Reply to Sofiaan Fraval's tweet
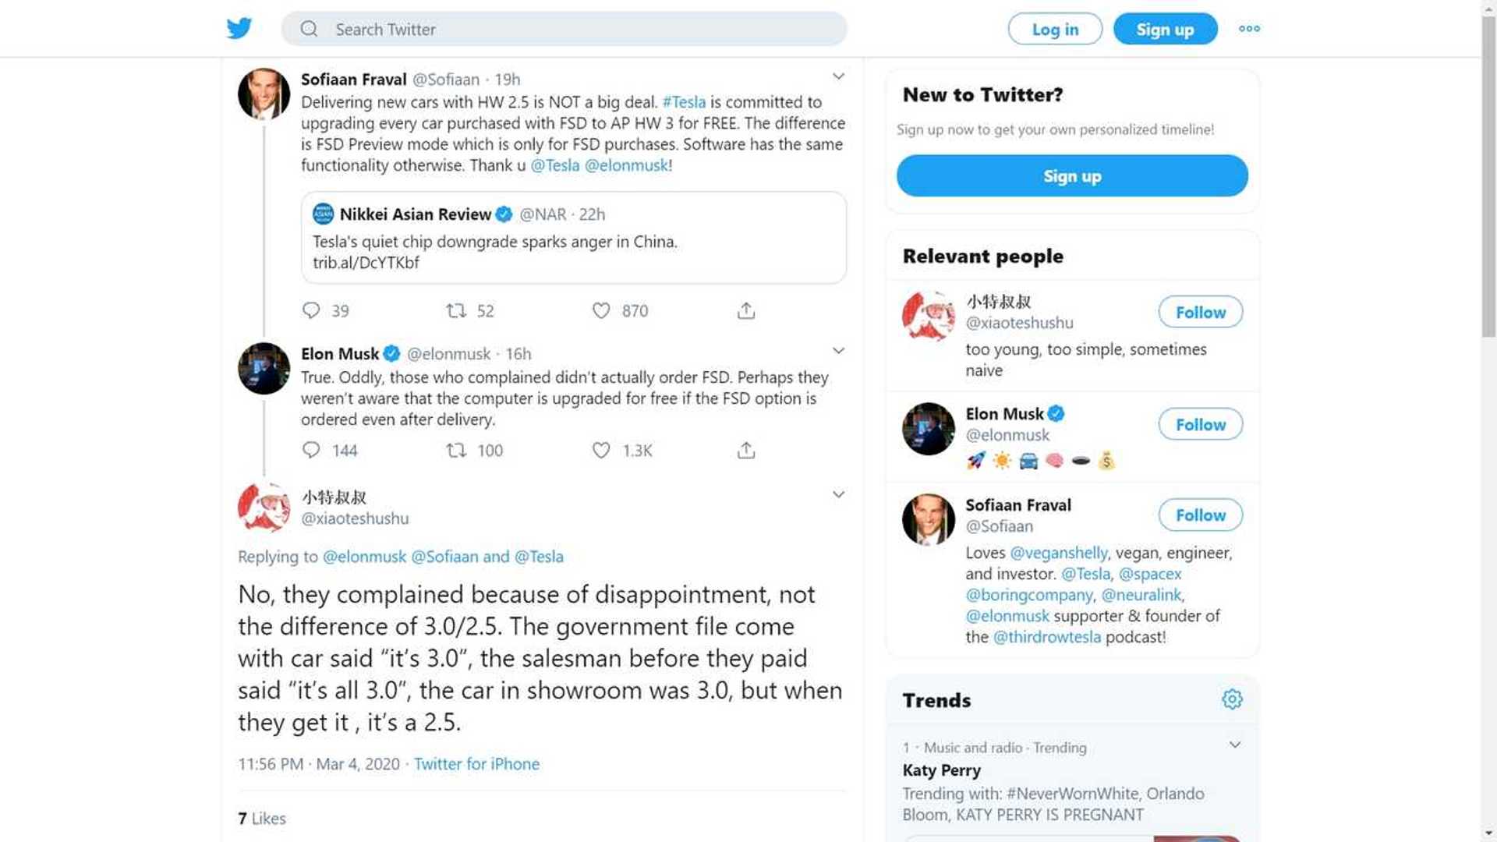 coord(311,310)
